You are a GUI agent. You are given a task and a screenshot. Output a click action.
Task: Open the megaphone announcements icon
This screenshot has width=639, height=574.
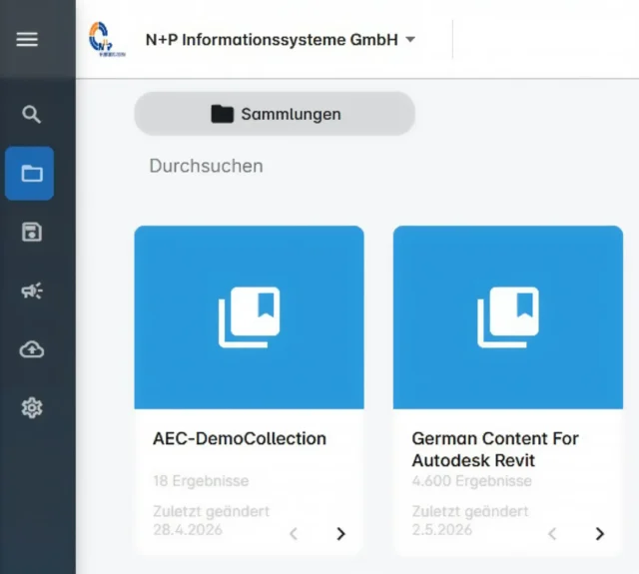point(31,290)
